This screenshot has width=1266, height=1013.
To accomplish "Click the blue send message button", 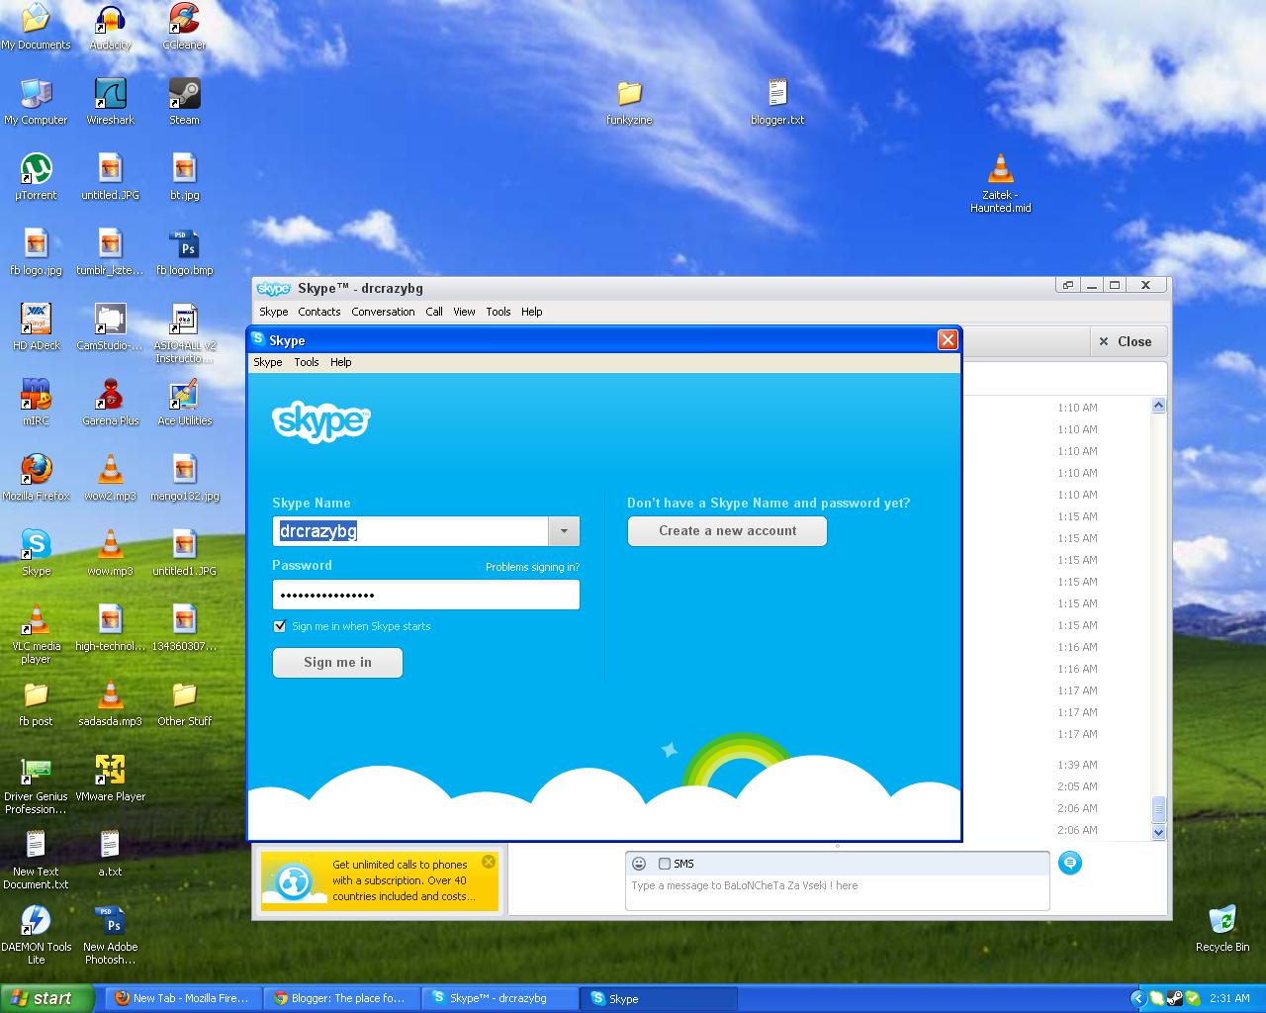I will coord(1069,863).
